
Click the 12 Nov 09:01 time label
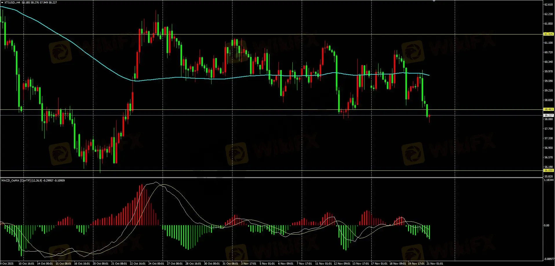[342, 264]
